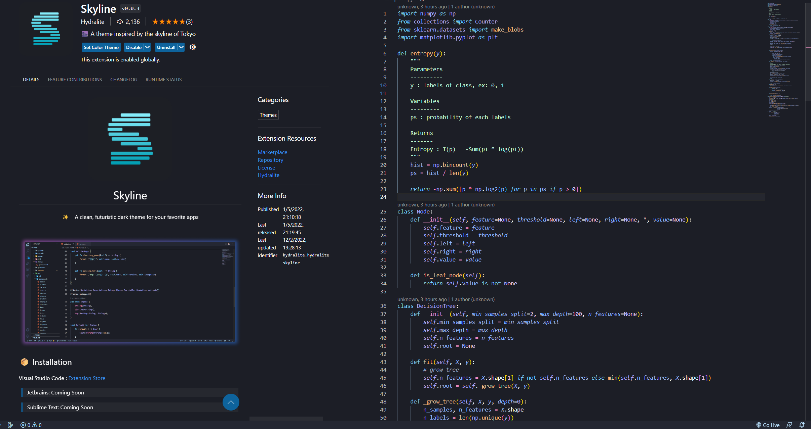Viewport: 811px width, 429px height.
Task: Open the source control graph status icon
Action: coord(10,425)
